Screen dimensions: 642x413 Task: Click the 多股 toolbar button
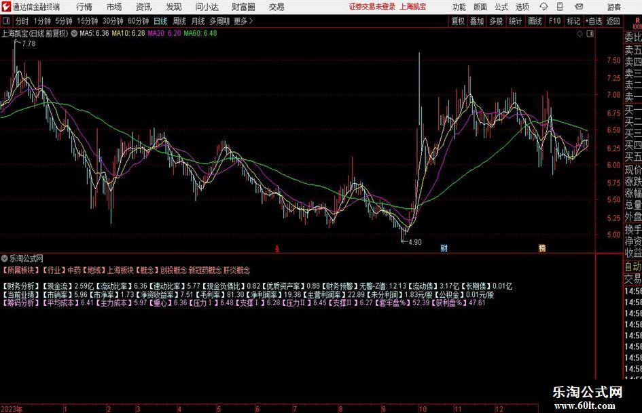496,21
